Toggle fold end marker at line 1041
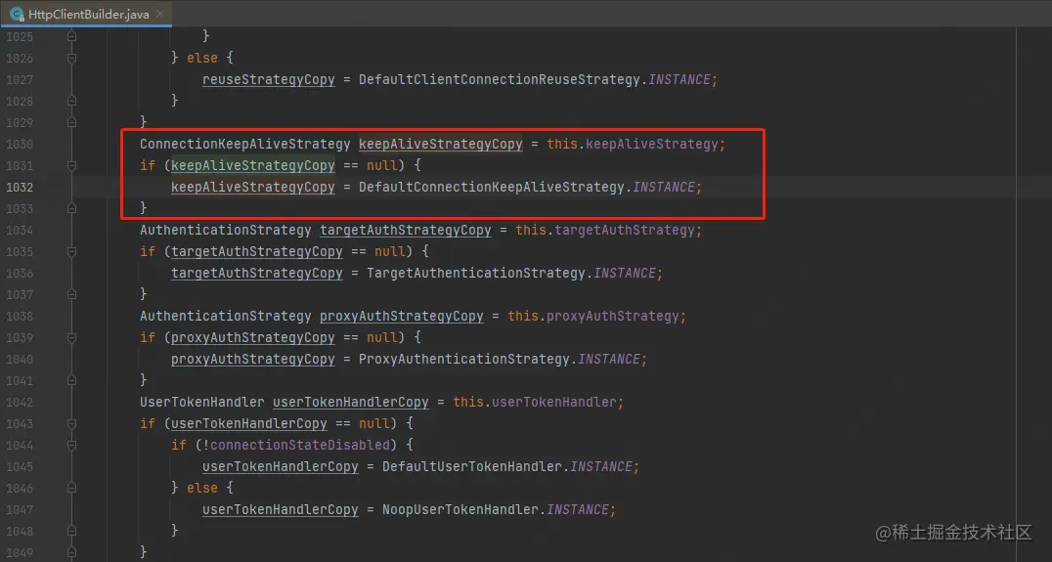 tap(71, 380)
